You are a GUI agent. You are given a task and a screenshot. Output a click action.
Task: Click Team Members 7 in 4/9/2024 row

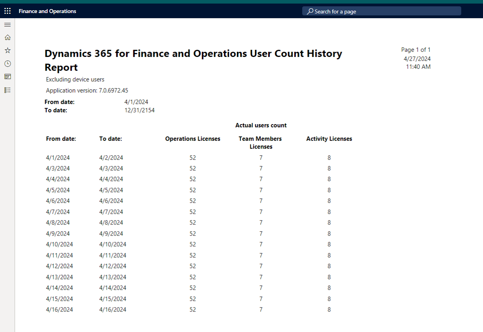261,234
